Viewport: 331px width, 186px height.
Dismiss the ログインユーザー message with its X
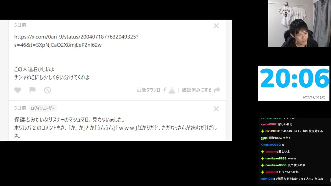[216, 109]
